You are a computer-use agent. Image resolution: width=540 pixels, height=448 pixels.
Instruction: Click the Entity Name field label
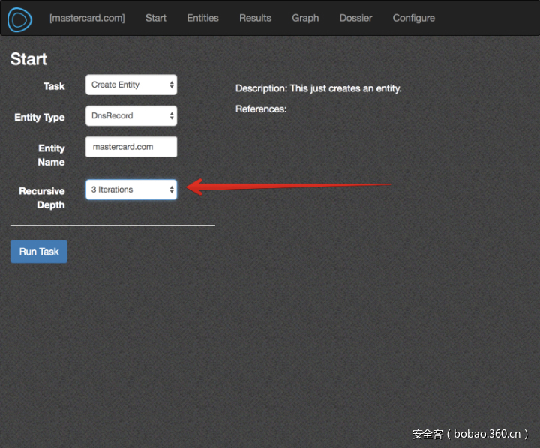pyautogui.click(x=51, y=155)
